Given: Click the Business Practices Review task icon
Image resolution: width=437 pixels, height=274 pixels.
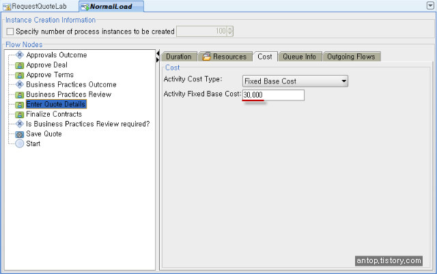Looking at the screenshot, I should click(x=20, y=95).
